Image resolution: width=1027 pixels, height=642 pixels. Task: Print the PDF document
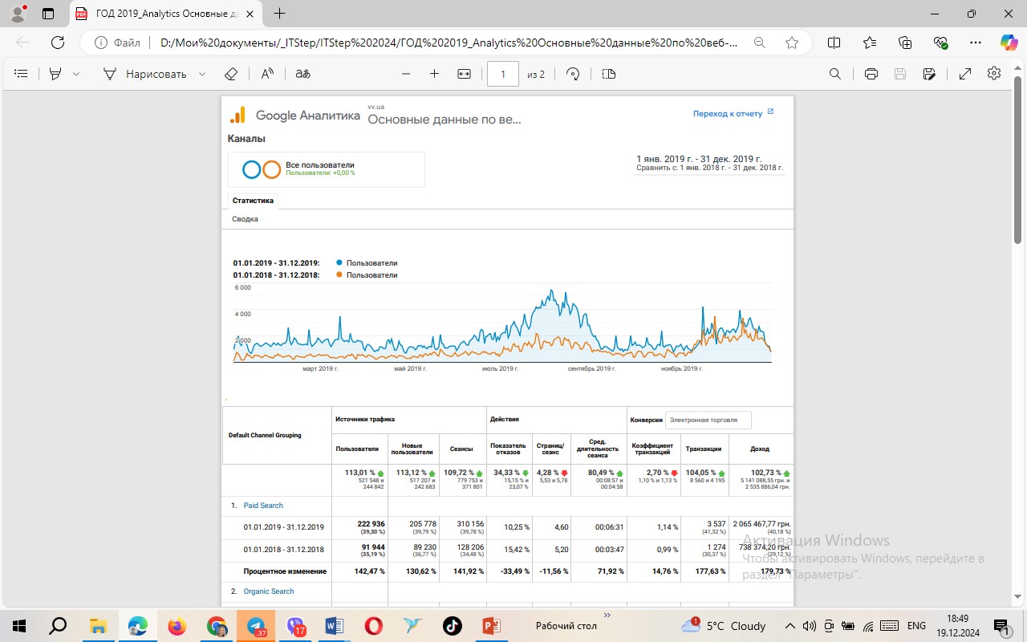pyautogui.click(x=871, y=74)
